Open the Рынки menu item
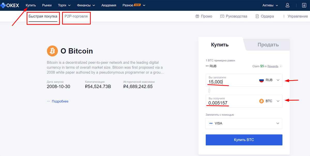310x156 pixels. click(47, 5)
